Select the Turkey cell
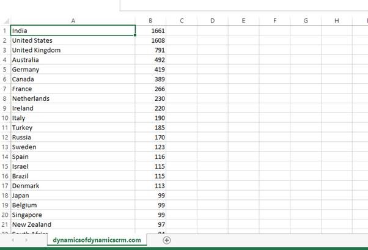Viewport: 368px width, 250px height. 73,128
